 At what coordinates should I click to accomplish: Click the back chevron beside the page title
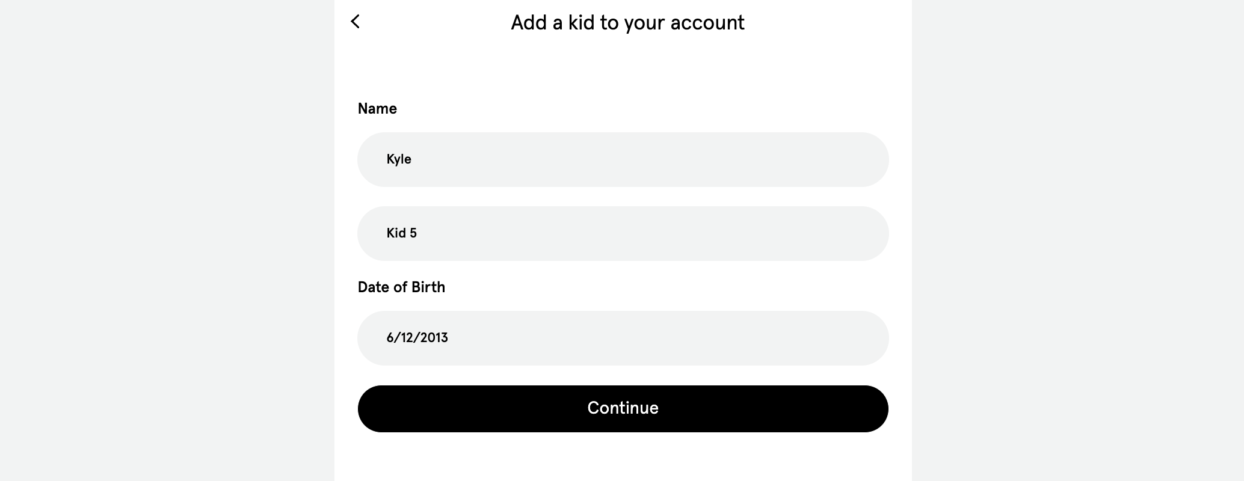pyautogui.click(x=356, y=22)
